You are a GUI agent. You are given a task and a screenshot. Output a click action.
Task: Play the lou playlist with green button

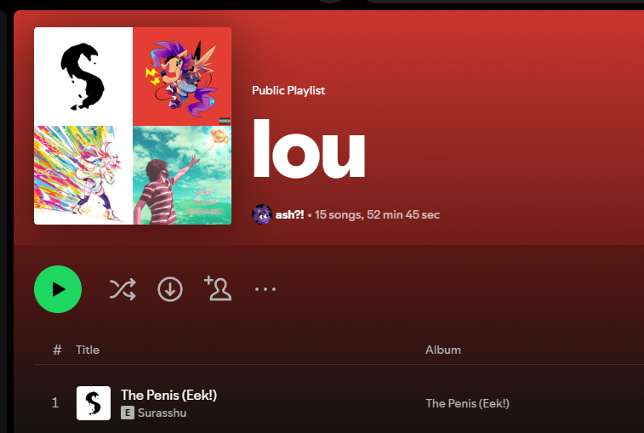(x=58, y=289)
